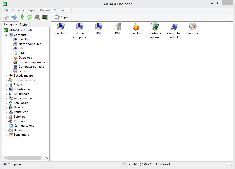The height and width of the screenshot is (169, 235).
Task: Open the Strumenti menu
Action: click(x=60, y=10)
